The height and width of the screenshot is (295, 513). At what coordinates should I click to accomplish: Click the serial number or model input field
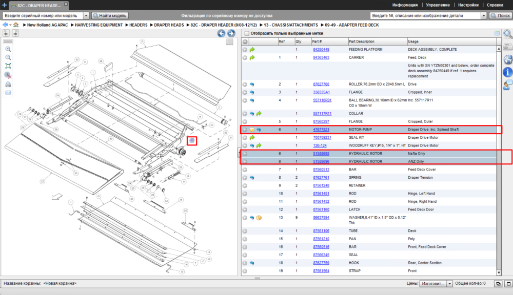(x=43, y=15)
